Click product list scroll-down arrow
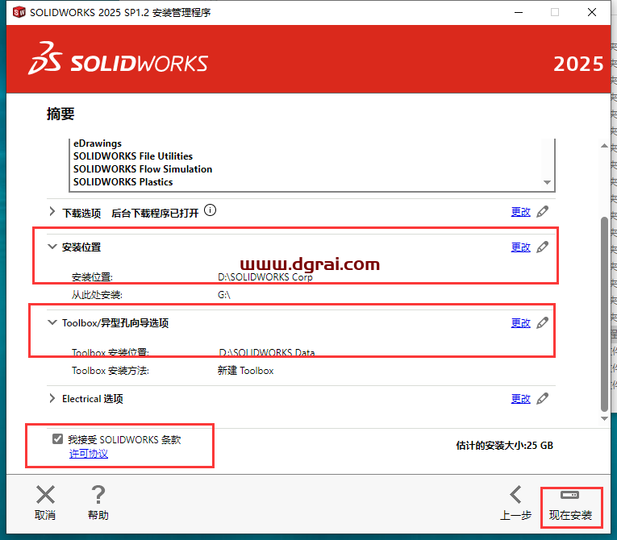The width and height of the screenshot is (617, 540). click(x=547, y=182)
